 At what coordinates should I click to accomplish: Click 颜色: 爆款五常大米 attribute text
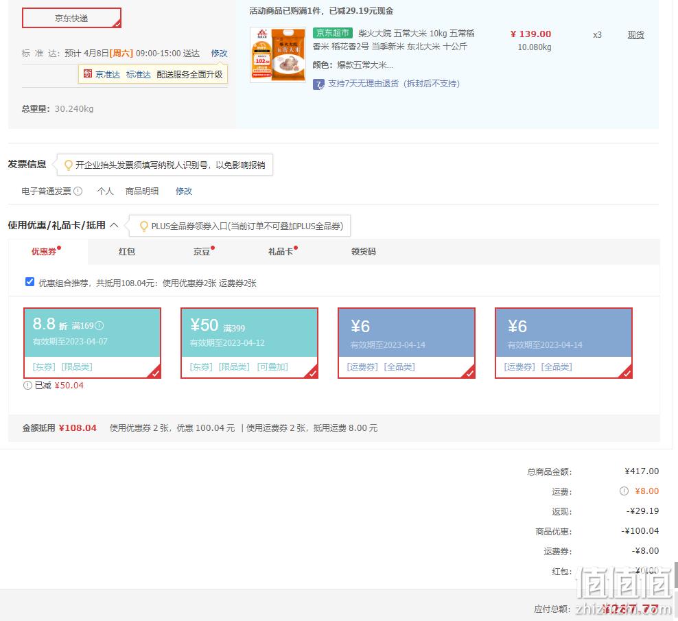tap(353, 65)
